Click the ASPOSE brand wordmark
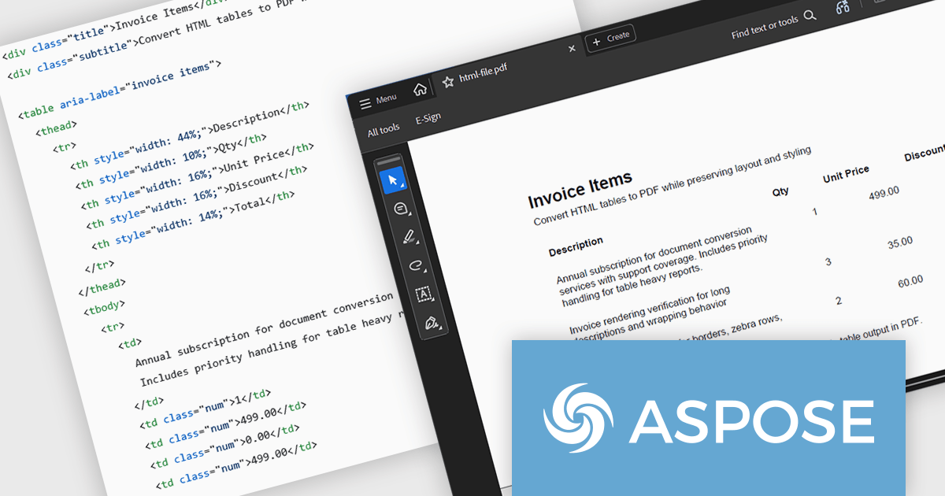The image size is (945, 496). tap(751, 421)
